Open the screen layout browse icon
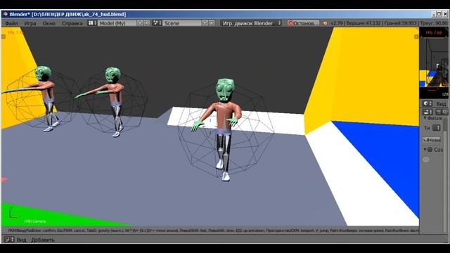This screenshot has width=450, height=253. click(x=92, y=23)
